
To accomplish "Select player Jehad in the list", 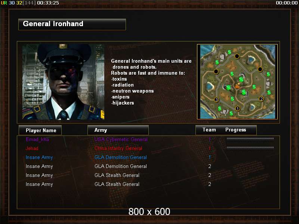I will pyautogui.click(x=32, y=148).
